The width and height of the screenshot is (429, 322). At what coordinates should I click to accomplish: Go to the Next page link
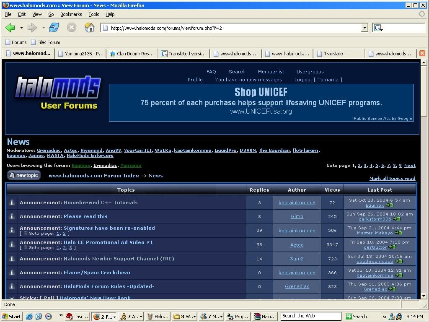pos(410,165)
